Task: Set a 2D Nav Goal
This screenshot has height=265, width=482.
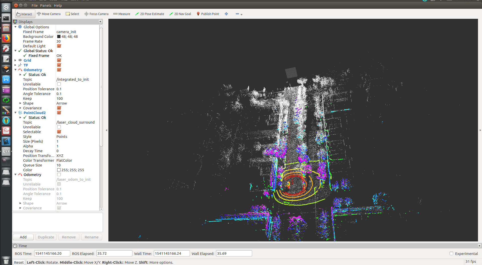Action: [180, 14]
